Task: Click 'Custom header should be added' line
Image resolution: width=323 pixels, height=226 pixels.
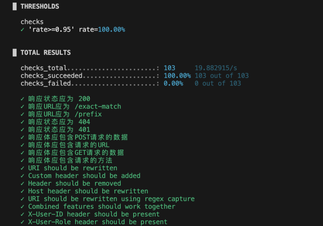Action: 84,176
